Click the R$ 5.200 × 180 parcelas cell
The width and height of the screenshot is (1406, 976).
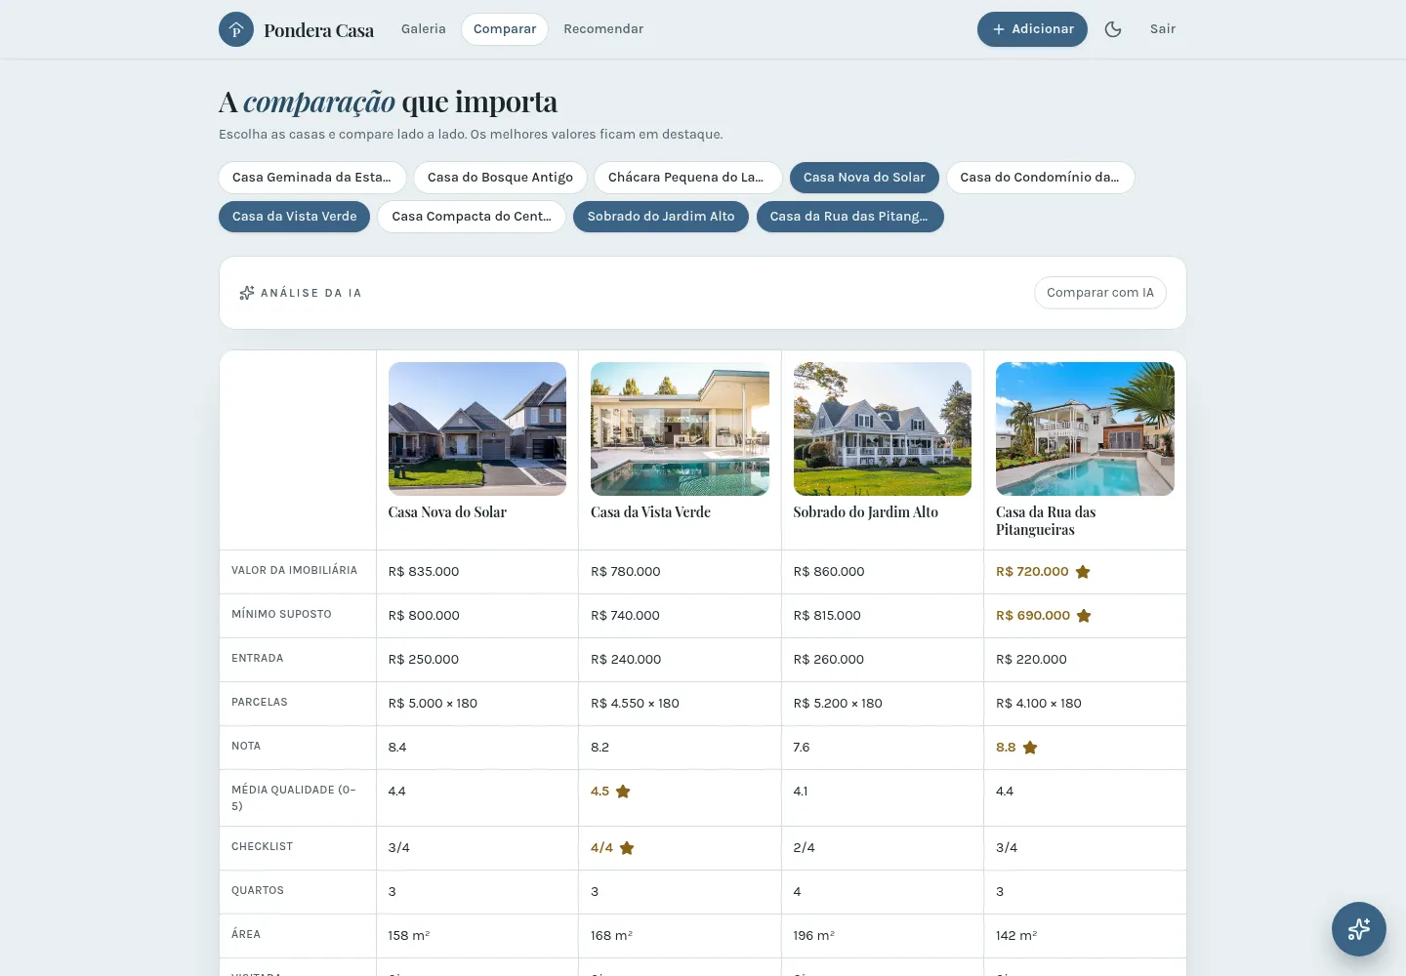883,704
